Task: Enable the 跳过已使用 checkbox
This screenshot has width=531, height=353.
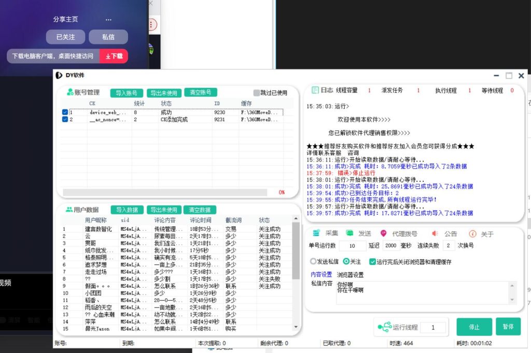Action: (x=256, y=93)
